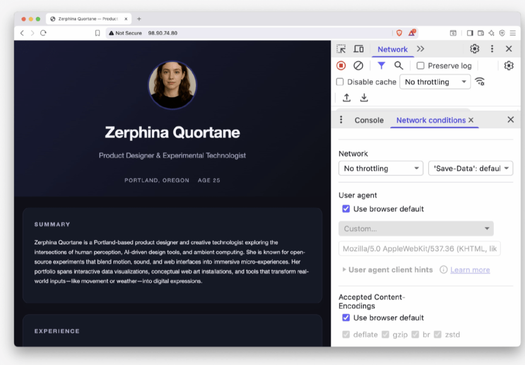Image resolution: width=525 pixels, height=365 pixels.
Task: Open the network filter bar
Action: pyautogui.click(x=381, y=66)
